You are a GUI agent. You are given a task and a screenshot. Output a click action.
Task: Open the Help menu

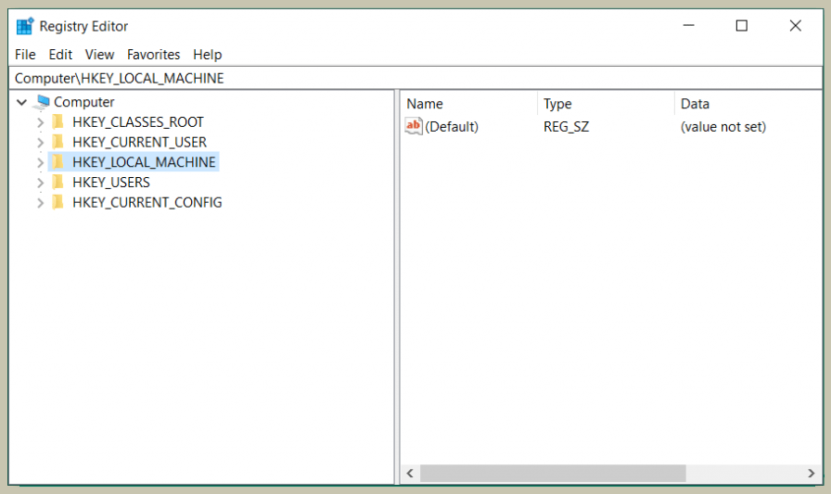point(207,55)
